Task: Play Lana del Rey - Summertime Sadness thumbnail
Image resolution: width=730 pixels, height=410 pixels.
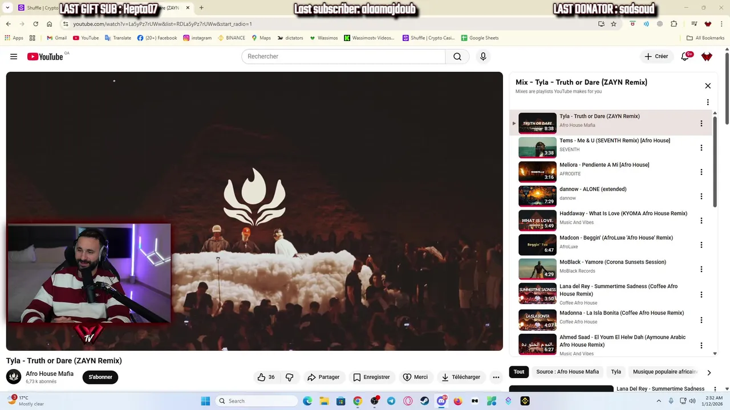Action: (537, 294)
